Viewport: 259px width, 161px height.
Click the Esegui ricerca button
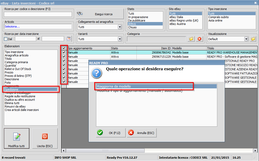[100, 14]
